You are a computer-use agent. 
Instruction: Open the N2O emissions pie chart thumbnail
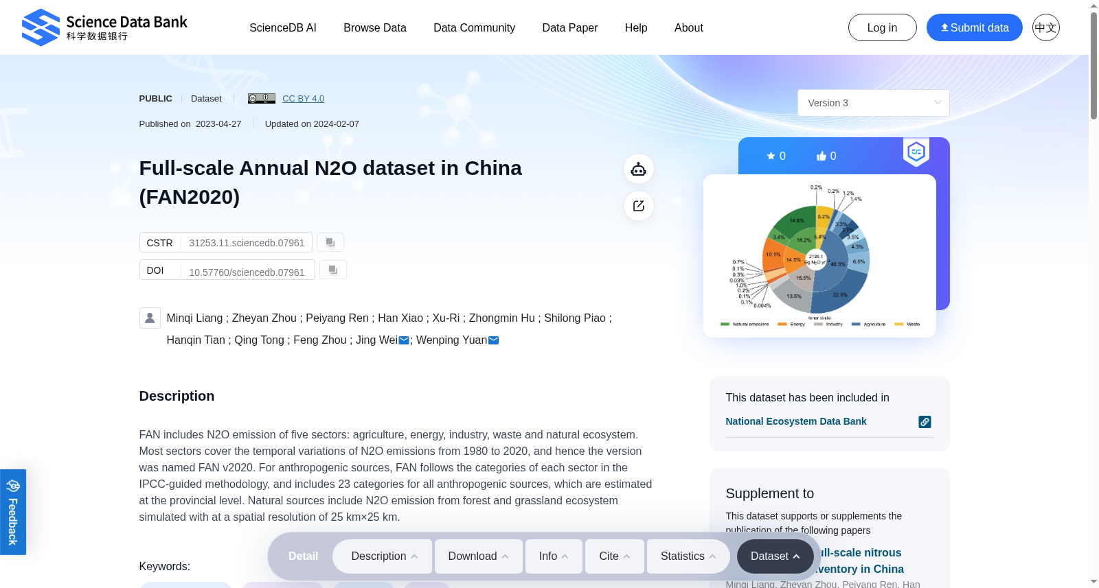(x=819, y=256)
